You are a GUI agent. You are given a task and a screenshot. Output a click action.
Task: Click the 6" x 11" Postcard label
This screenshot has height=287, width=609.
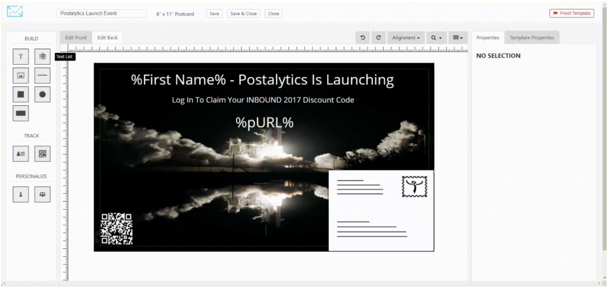[175, 14]
